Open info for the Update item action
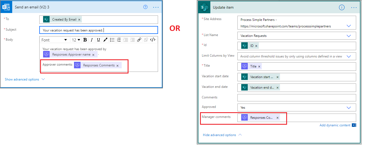Image resolution: width=367 pixels, height=148 pixels. pos(342,8)
